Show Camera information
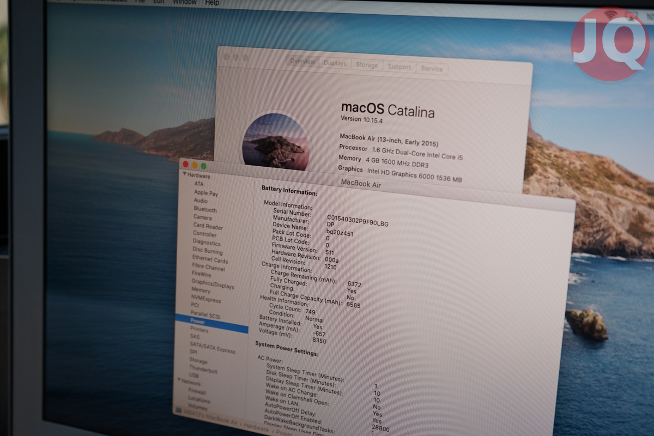This screenshot has width=654, height=436. pos(202,217)
